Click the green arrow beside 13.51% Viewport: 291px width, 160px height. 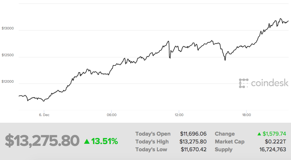pyautogui.click(x=87, y=141)
